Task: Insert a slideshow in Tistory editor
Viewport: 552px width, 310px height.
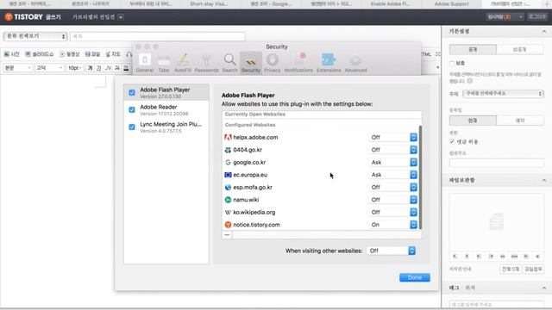Action: 40,54
